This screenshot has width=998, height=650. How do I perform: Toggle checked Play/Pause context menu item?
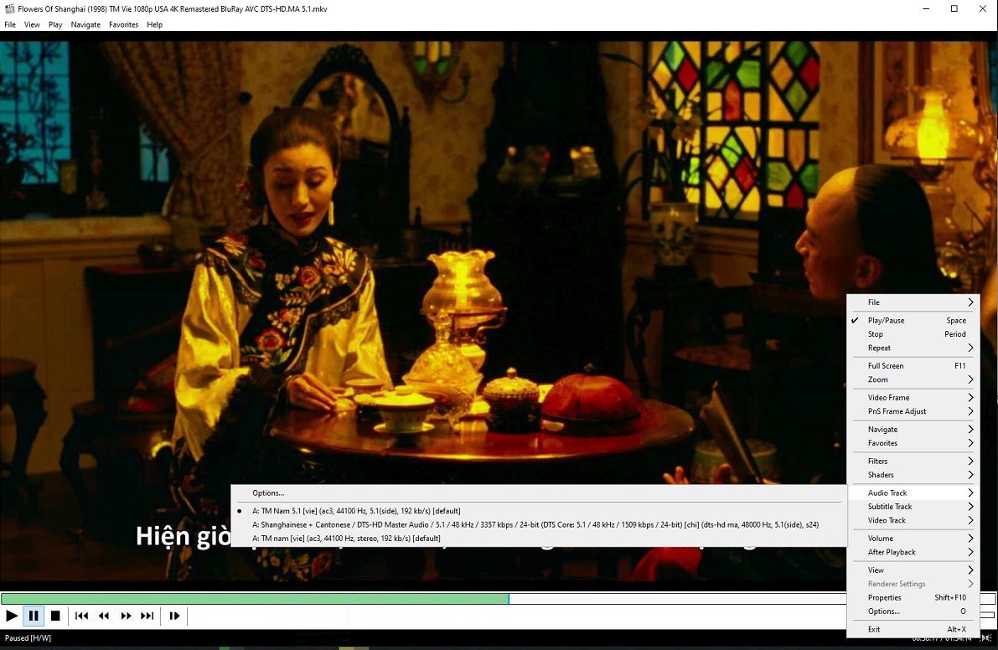(x=913, y=321)
